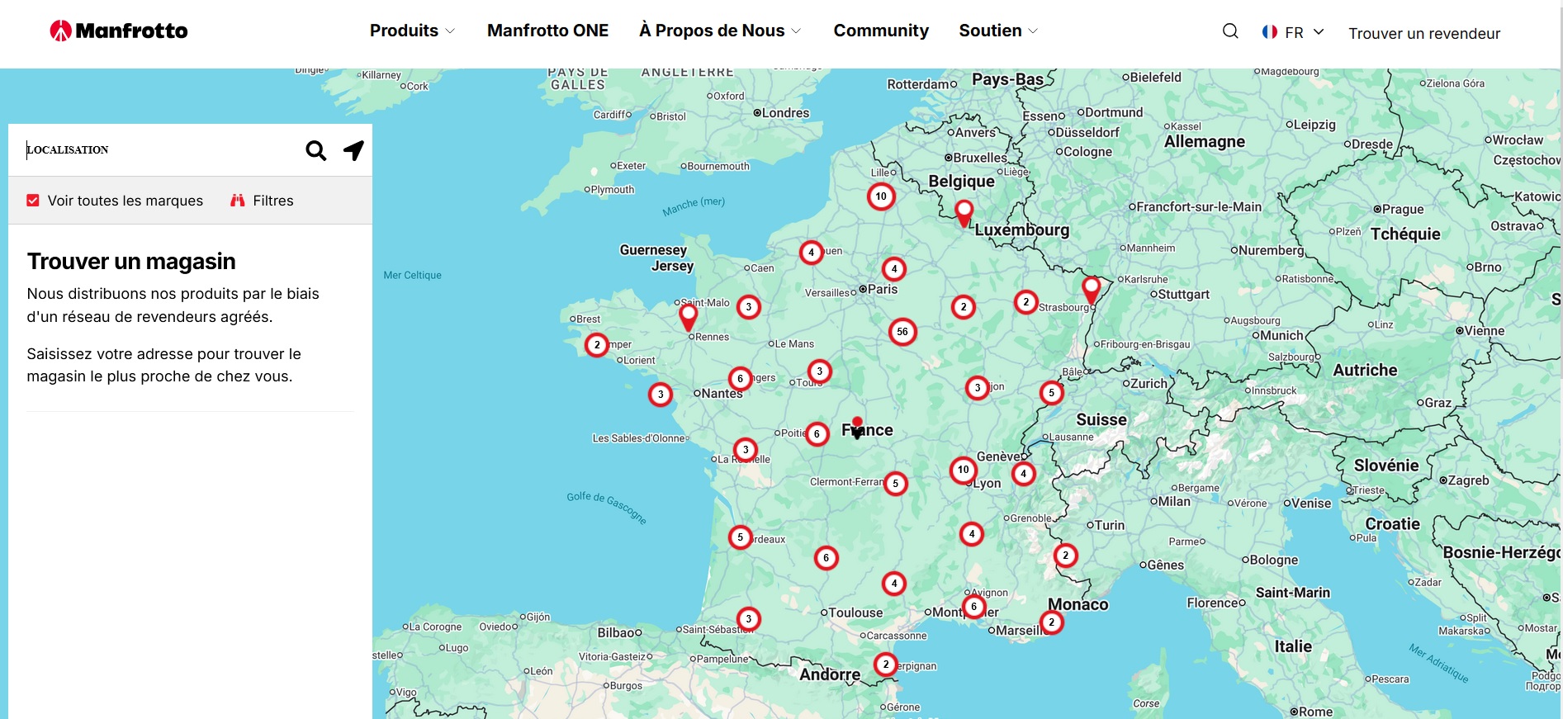The height and width of the screenshot is (719, 1563).
Task: Open the FR language selector
Action: (x=1293, y=32)
